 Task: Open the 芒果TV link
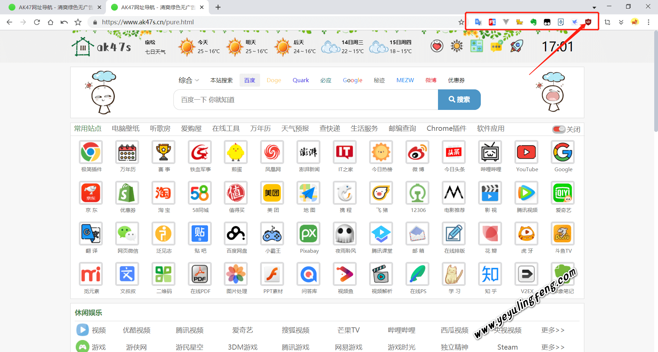349,330
